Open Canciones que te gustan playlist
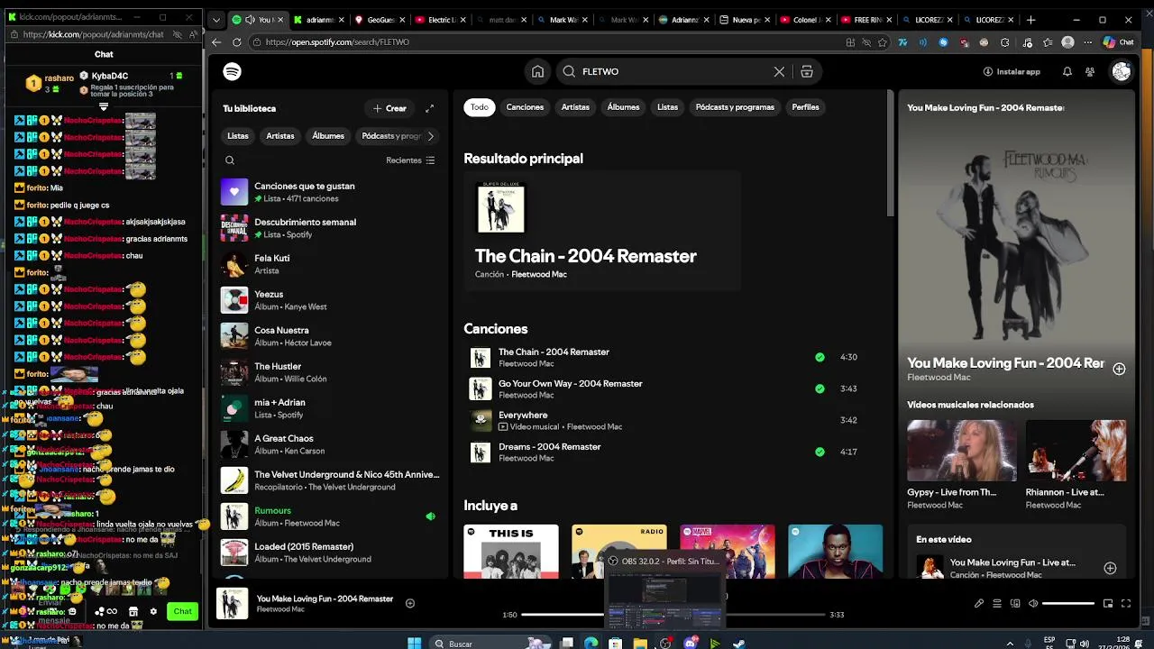This screenshot has width=1154, height=649. pyautogui.click(x=330, y=192)
